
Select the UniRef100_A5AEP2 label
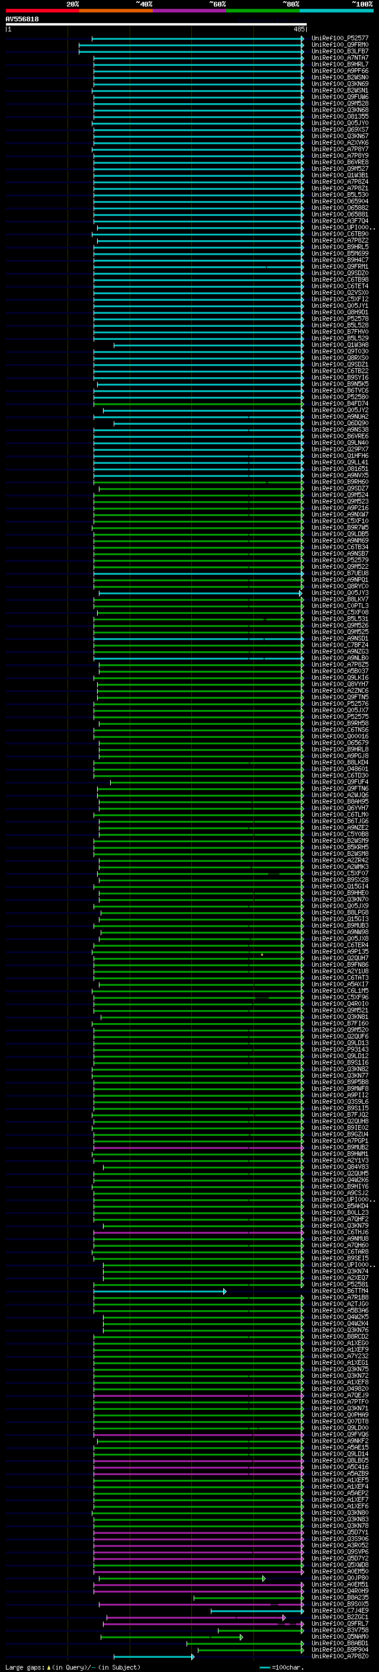(x=339, y=1493)
